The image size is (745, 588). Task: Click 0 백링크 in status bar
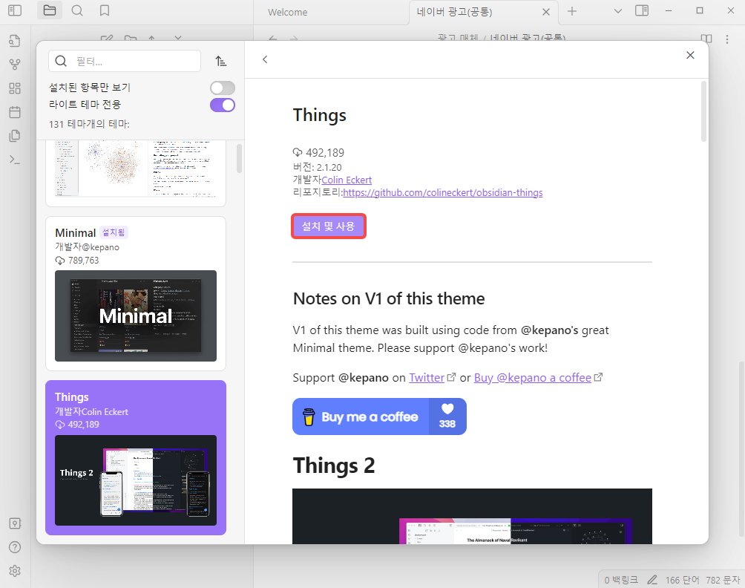(x=621, y=580)
